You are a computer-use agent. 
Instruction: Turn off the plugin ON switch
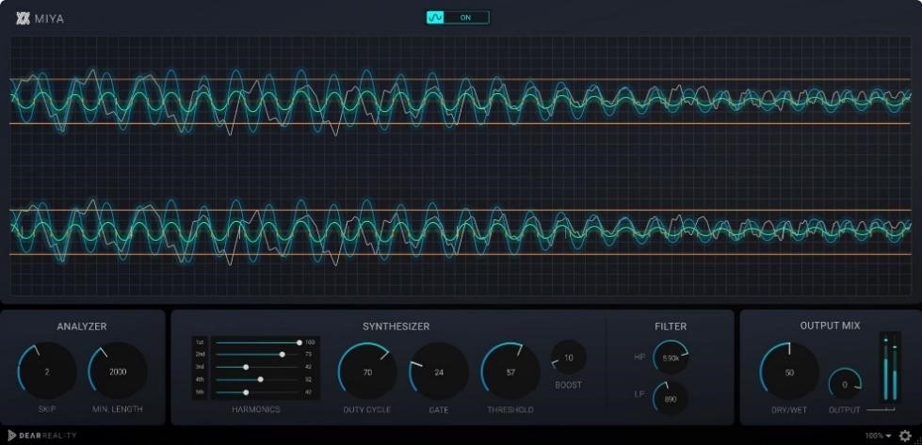[458, 18]
